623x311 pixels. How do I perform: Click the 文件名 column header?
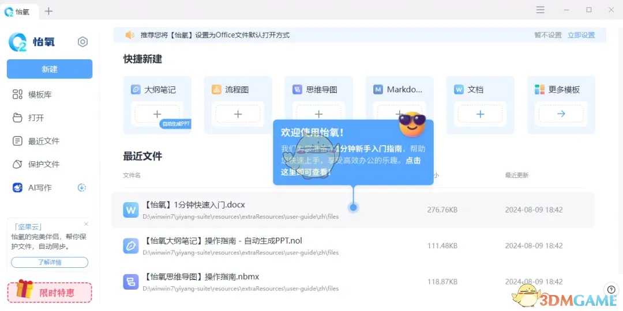coord(132,175)
